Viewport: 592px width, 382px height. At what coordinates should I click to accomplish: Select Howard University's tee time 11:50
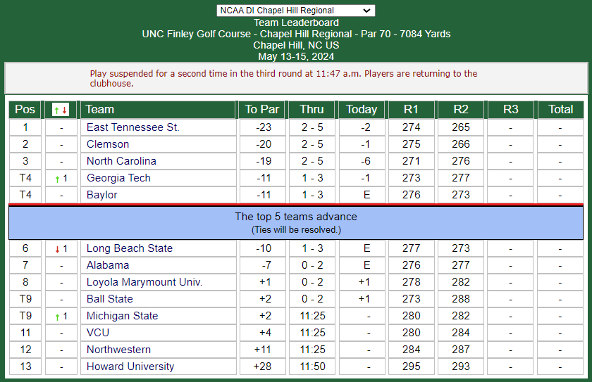tap(313, 367)
